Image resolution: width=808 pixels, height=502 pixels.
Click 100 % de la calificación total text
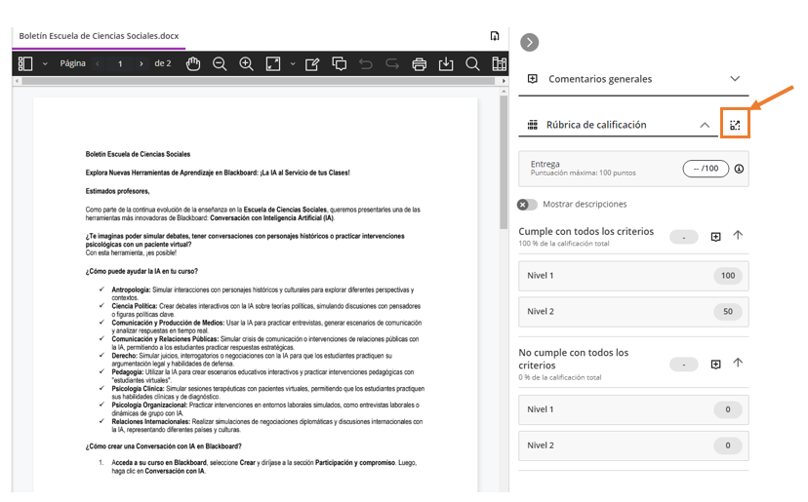click(x=564, y=244)
